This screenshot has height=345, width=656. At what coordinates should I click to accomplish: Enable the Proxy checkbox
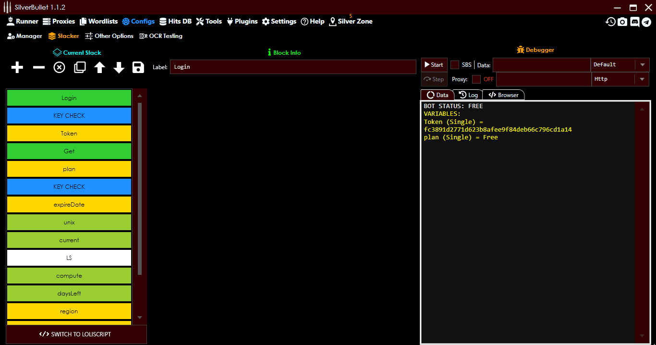476,79
